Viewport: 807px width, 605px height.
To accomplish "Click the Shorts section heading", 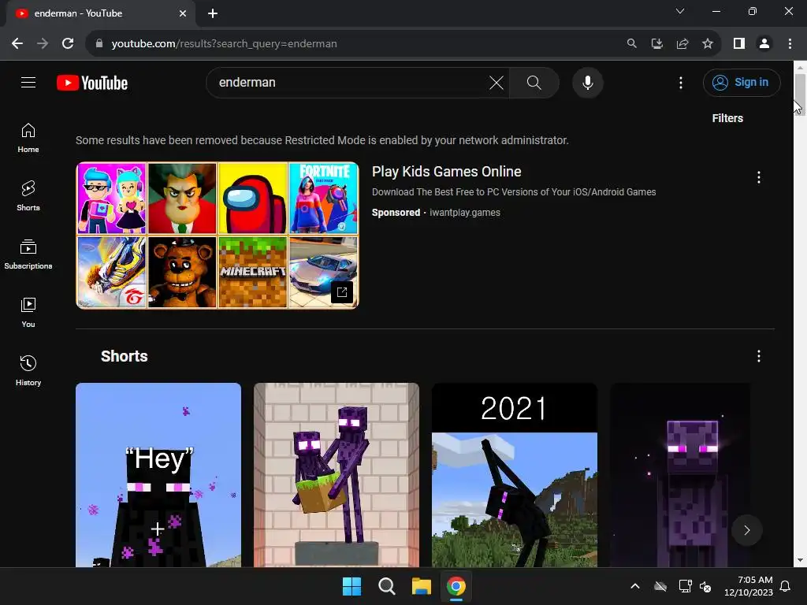I will pos(124,356).
